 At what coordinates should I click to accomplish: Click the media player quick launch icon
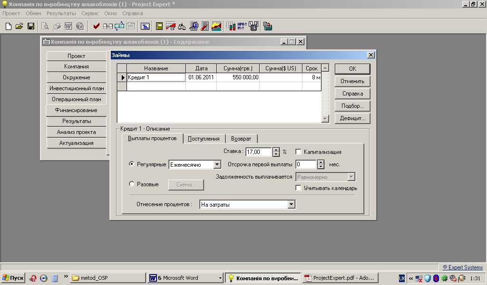[43, 278]
